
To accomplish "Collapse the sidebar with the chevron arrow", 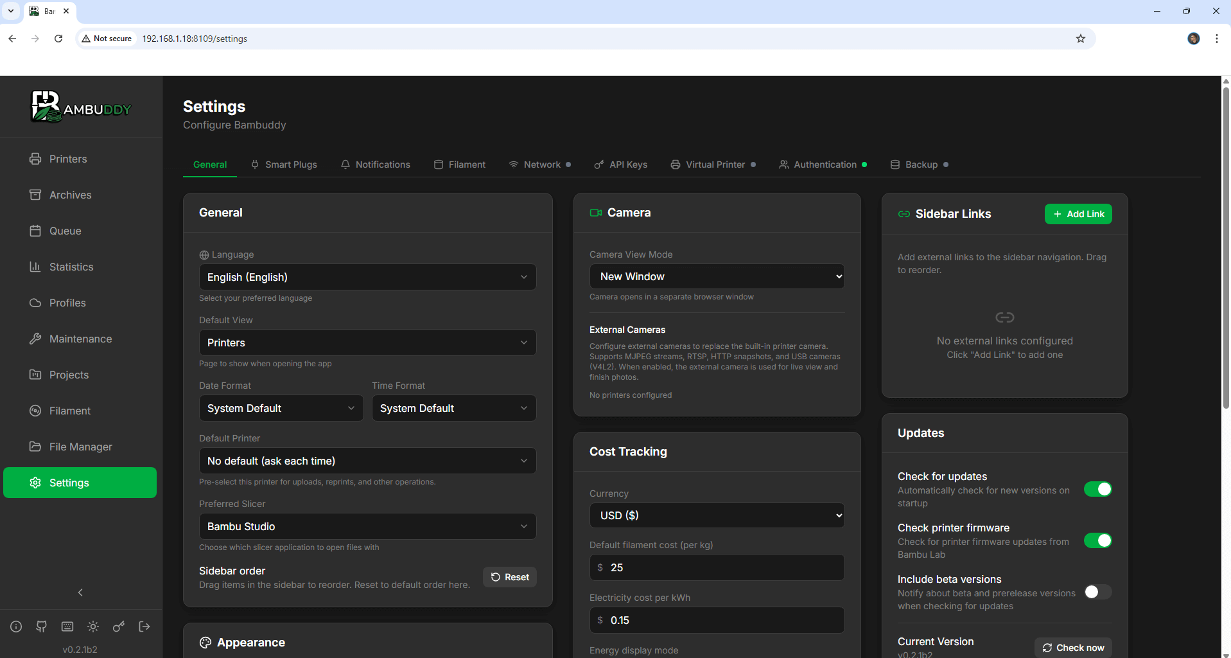I will pos(80,592).
